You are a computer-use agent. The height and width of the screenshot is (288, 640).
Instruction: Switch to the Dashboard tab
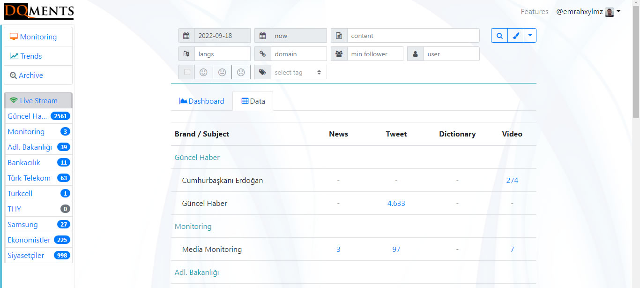[202, 101]
